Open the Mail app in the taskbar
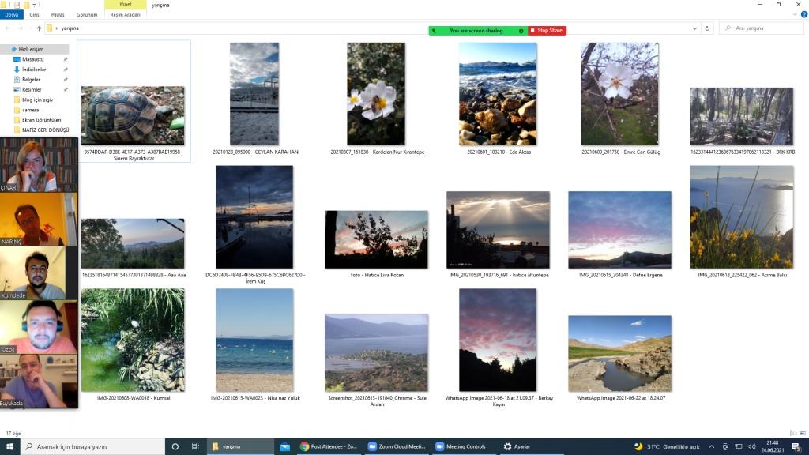The height and width of the screenshot is (455, 809). (284, 446)
